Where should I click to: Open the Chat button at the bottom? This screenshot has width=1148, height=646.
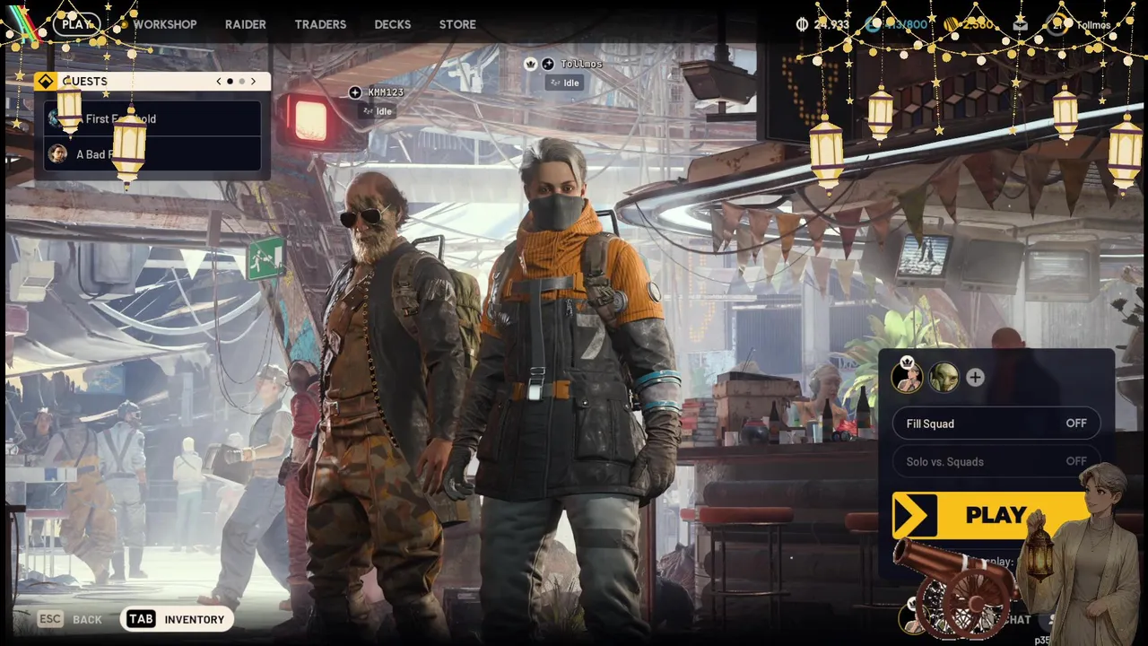click(1016, 619)
